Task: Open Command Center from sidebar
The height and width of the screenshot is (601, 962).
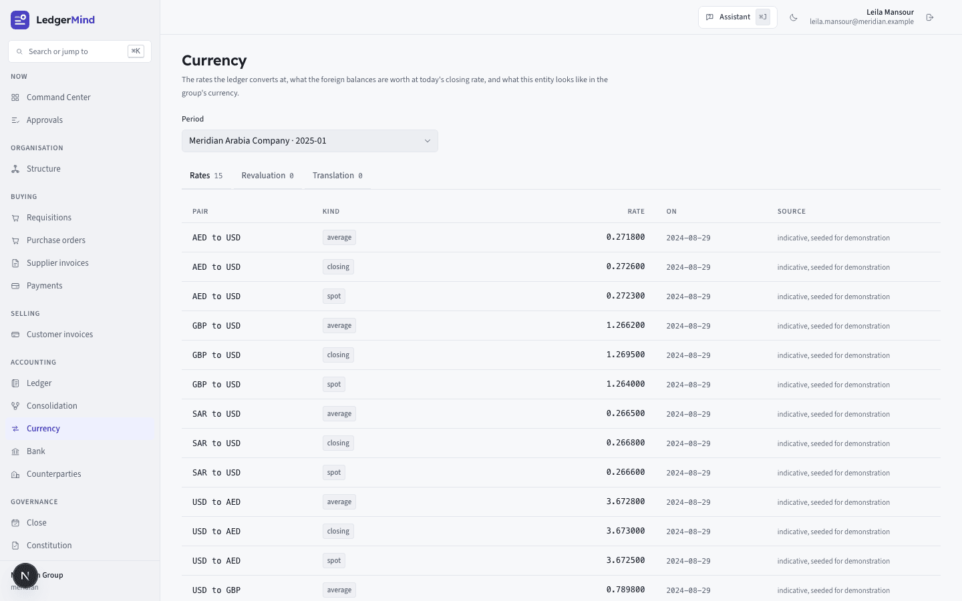Action: click(80, 97)
